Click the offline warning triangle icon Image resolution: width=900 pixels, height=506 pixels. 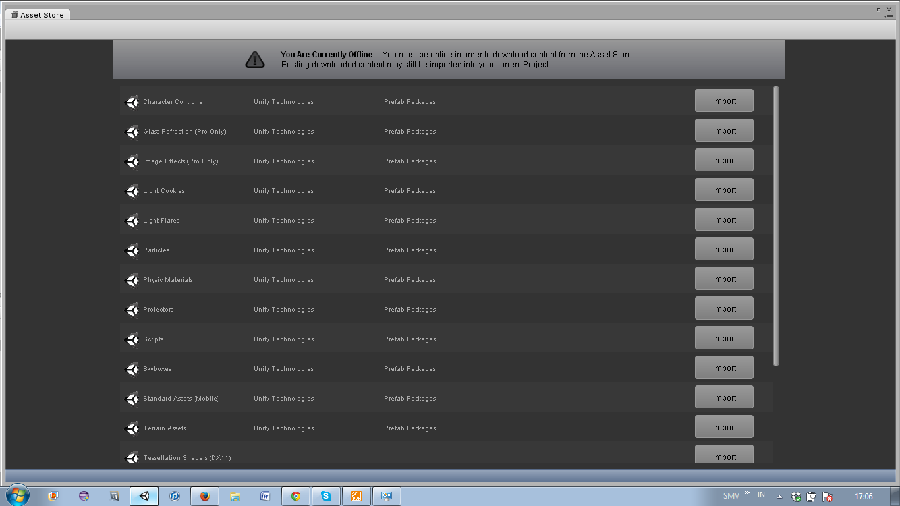click(x=255, y=60)
